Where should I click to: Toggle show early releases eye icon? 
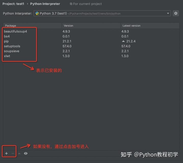click(x=26, y=153)
